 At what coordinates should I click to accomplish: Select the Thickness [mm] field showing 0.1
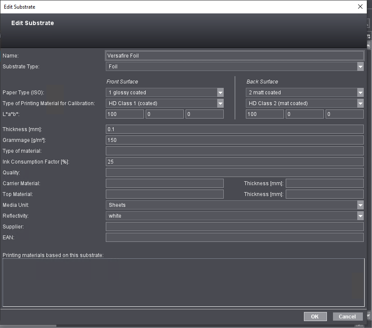(x=234, y=129)
